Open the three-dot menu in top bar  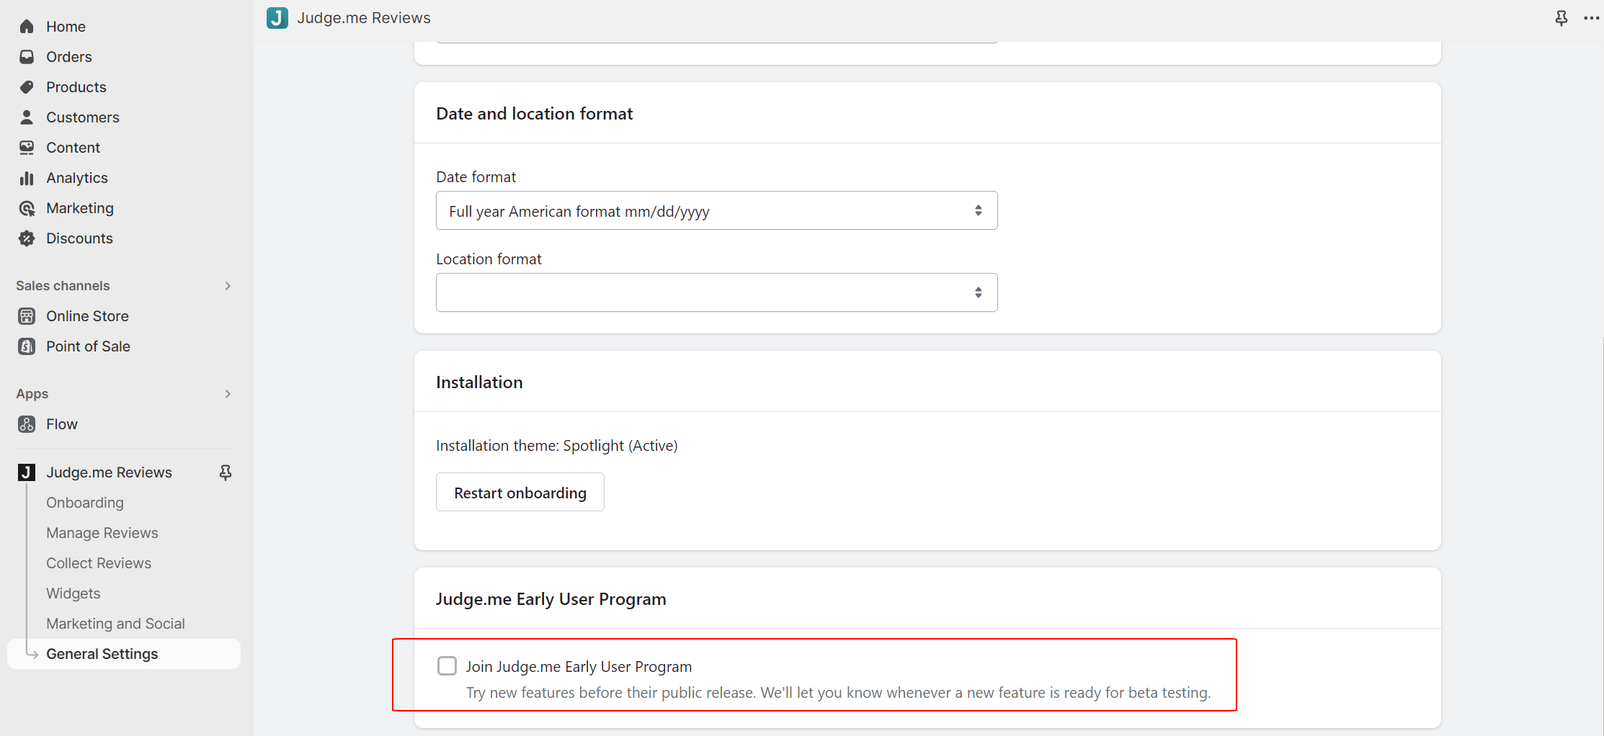[x=1591, y=18]
